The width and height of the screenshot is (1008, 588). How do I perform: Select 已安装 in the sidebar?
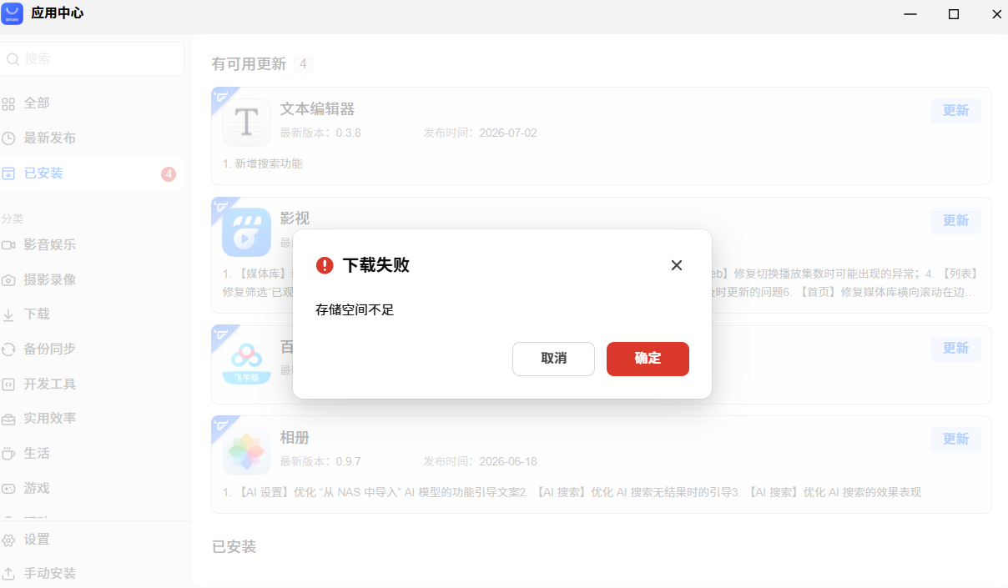[x=92, y=173]
